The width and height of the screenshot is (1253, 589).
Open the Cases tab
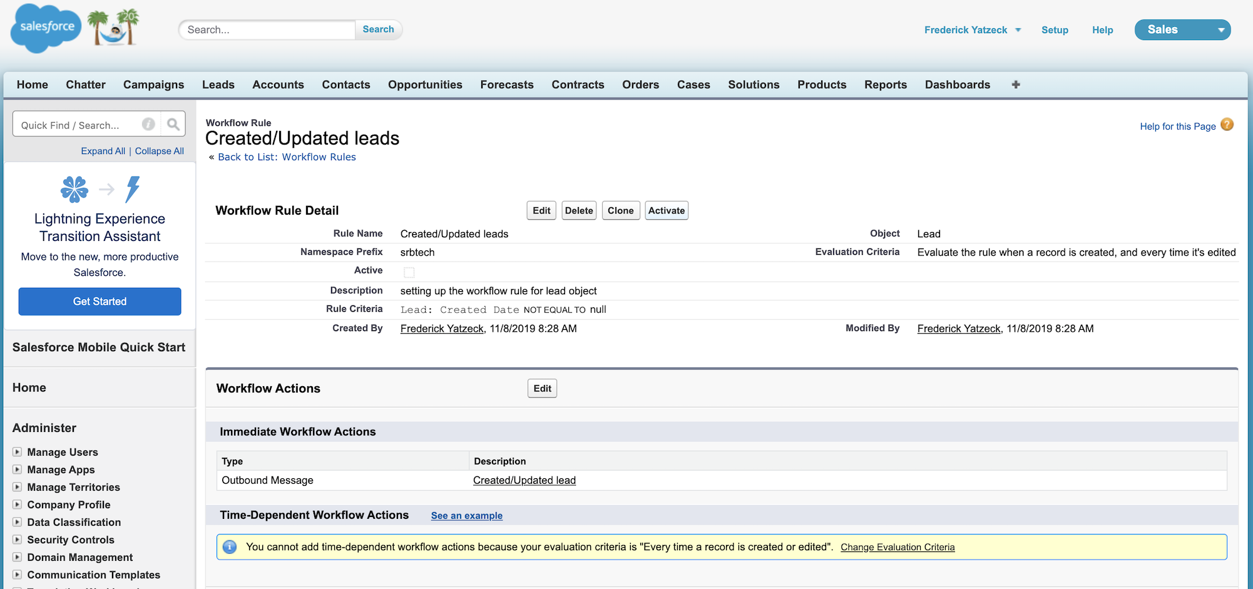pyautogui.click(x=693, y=85)
